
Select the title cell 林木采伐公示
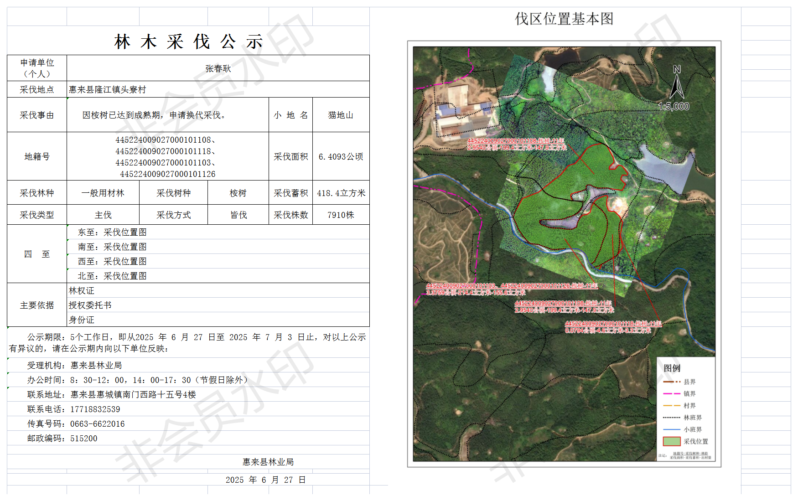tap(188, 41)
